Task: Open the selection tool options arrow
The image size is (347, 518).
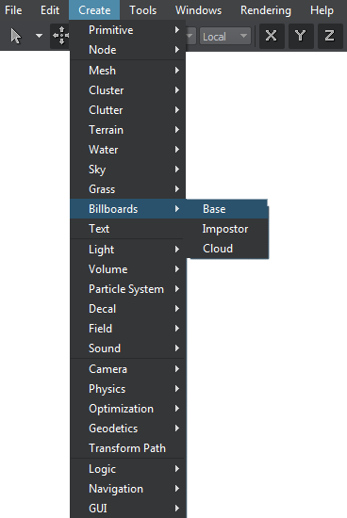Action: 39,36
